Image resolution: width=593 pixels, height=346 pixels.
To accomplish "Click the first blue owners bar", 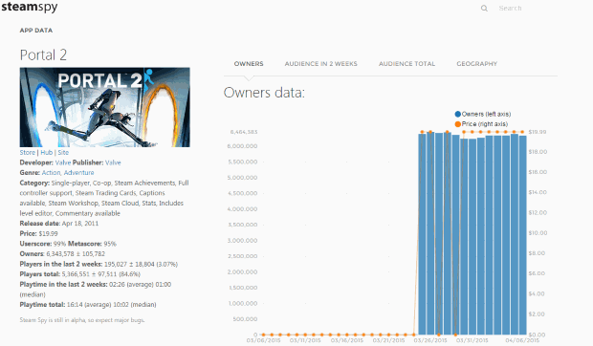I will (422, 234).
